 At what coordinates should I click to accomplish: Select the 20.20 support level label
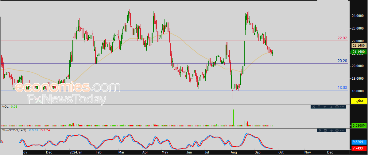coord(342,61)
